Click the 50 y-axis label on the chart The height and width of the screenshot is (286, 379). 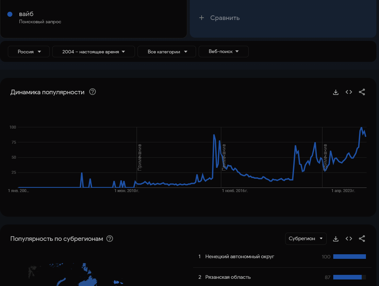(x=14, y=157)
